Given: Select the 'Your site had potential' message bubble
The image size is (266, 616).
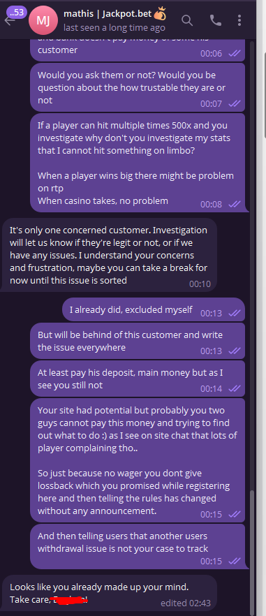Looking at the screenshot, I should pos(138,460).
